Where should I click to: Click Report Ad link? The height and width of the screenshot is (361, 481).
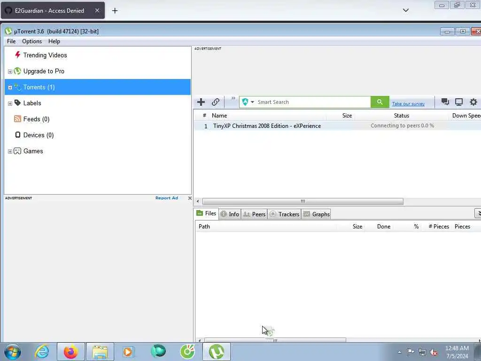167,198
